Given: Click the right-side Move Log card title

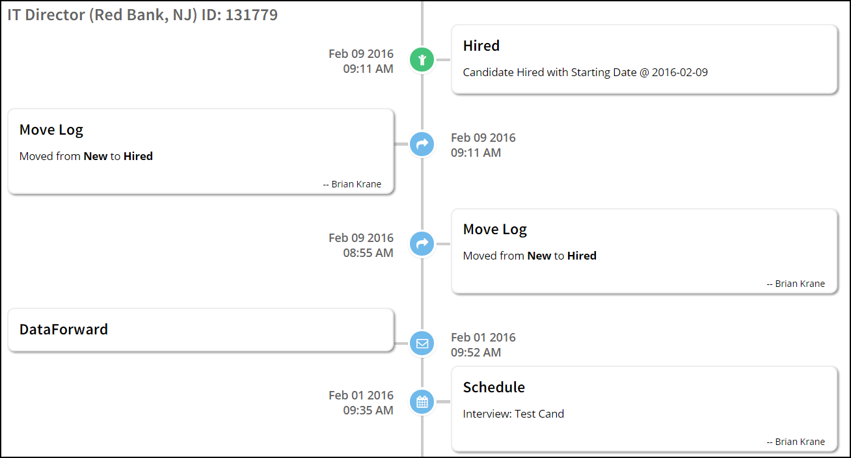Looking at the screenshot, I should click(x=495, y=230).
